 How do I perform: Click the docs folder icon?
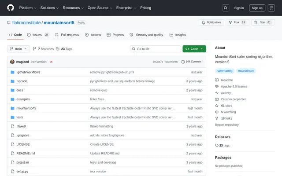click(12, 90)
